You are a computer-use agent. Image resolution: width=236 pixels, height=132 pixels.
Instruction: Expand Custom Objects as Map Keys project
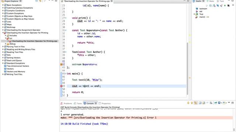tap(3, 16)
